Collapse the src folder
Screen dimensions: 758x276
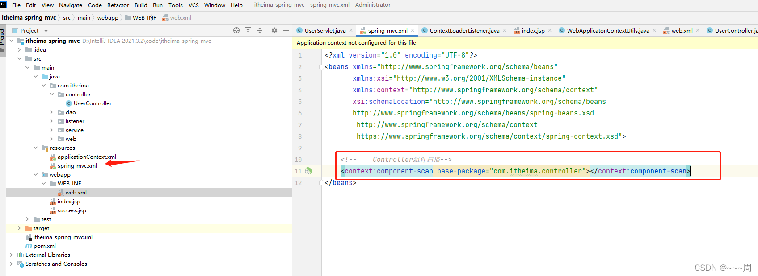click(x=19, y=58)
